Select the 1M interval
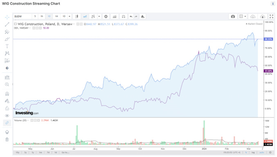The width and height of the screenshot is (277, 157). click(x=56, y=16)
